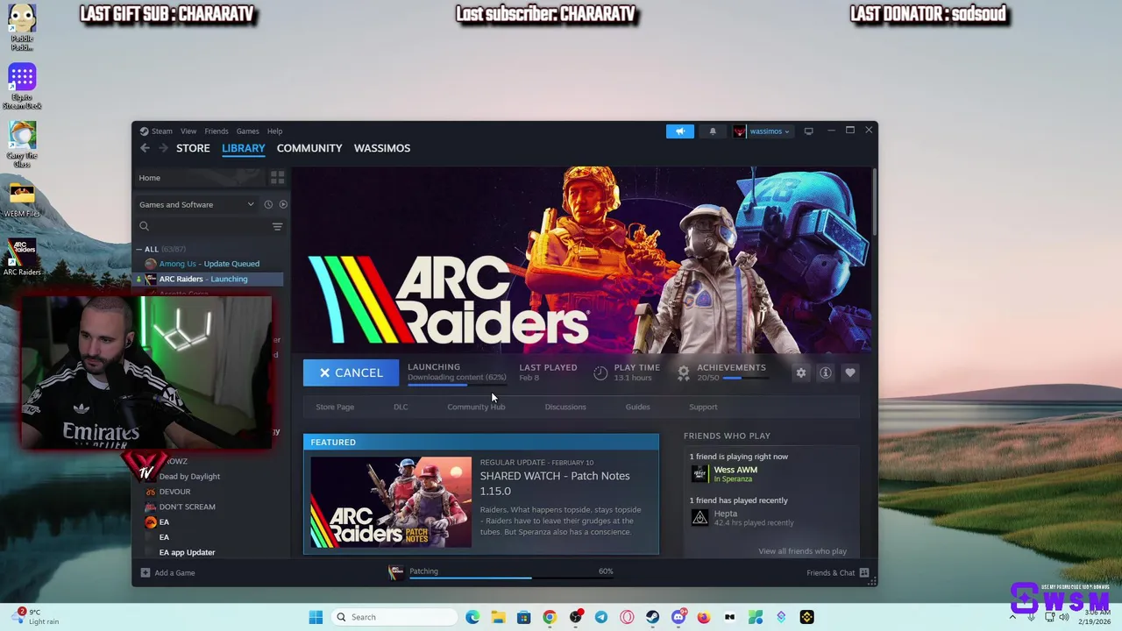The image size is (1122, 631).
Task: Toggle the library collections grid view icon
Action: tap(277, 178)
